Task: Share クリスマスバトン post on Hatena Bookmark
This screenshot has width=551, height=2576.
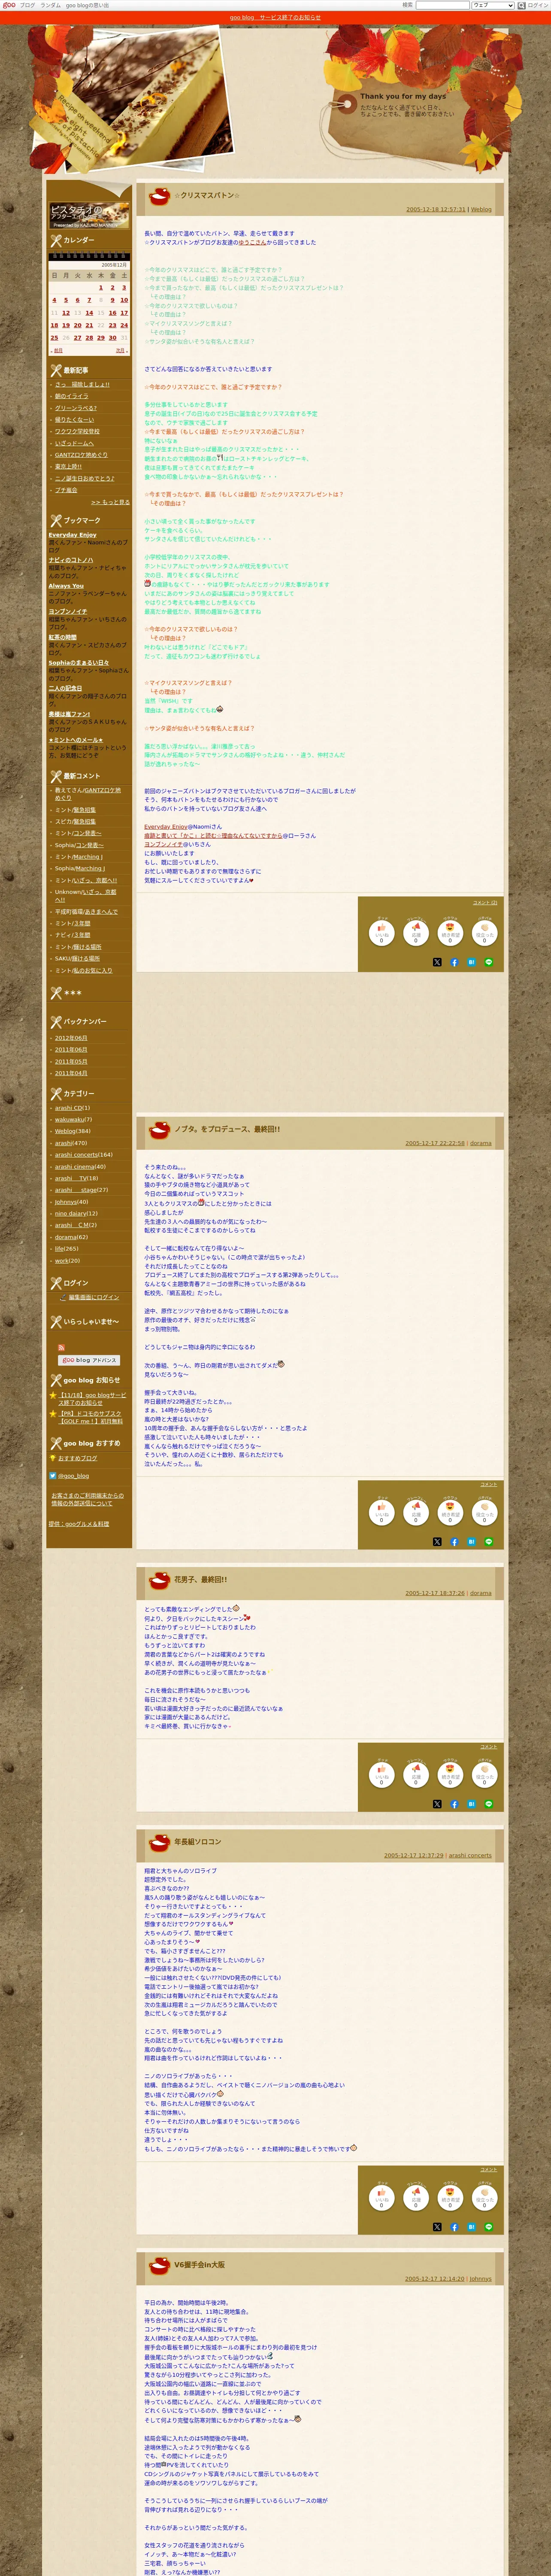Action: (471, 962)
